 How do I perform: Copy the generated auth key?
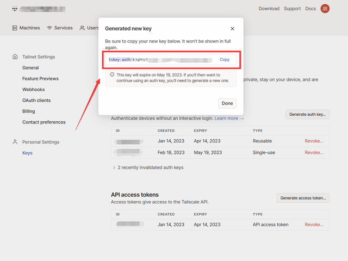(x=225, y=59)
